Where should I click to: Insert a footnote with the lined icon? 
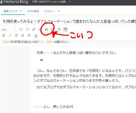[59, 29]
